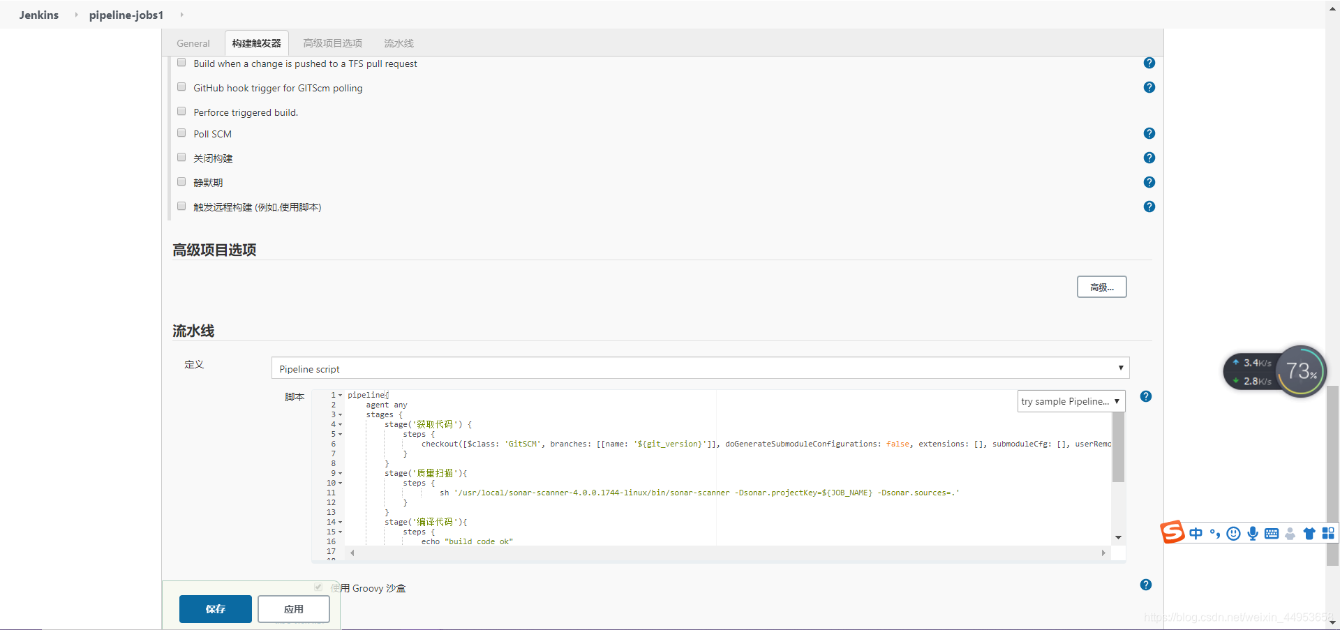The image size is (1340, 630).
Task: Expand the try sample Pipeline dropdown
Action: (x=1071, y=401)
